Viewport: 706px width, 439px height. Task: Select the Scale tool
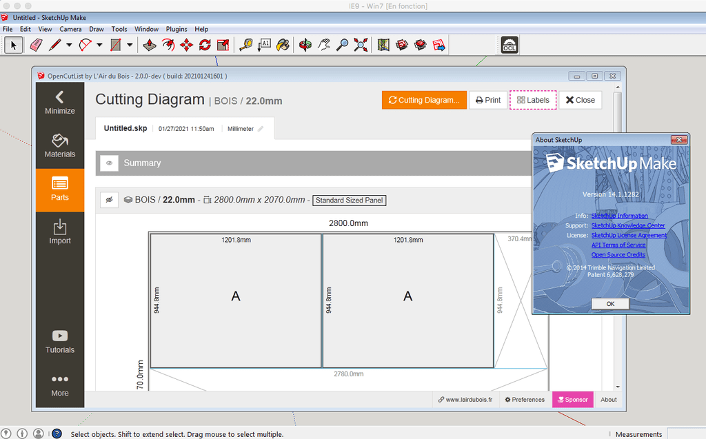[223, 45]
